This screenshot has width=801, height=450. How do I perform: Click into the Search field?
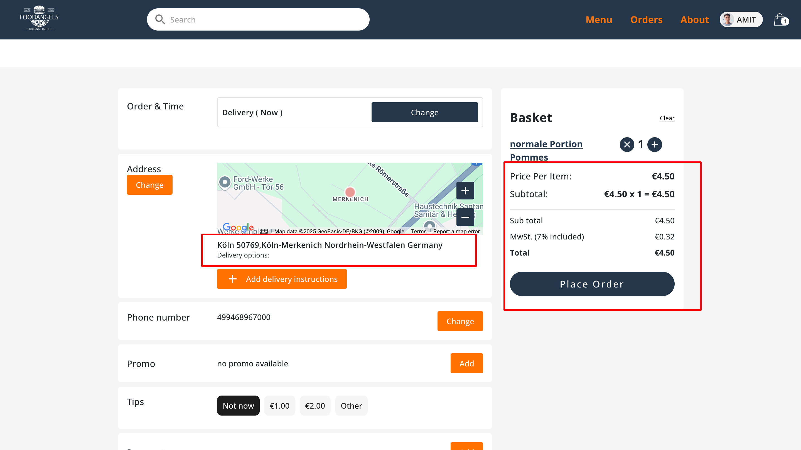(x=264, y=19)
